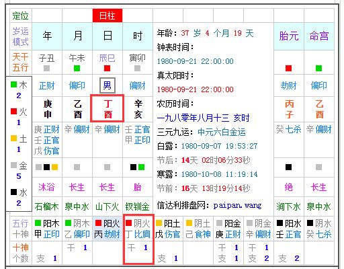
Task: Open the paipan.wang website link
Action: tap(237, 205)
